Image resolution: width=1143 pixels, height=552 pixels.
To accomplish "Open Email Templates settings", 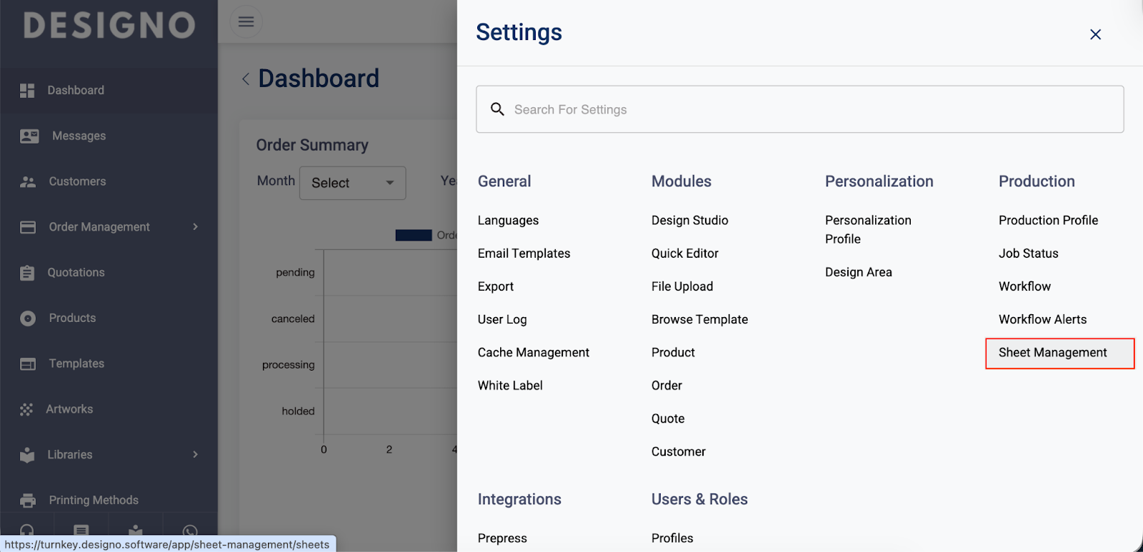I will coord(524,254).
